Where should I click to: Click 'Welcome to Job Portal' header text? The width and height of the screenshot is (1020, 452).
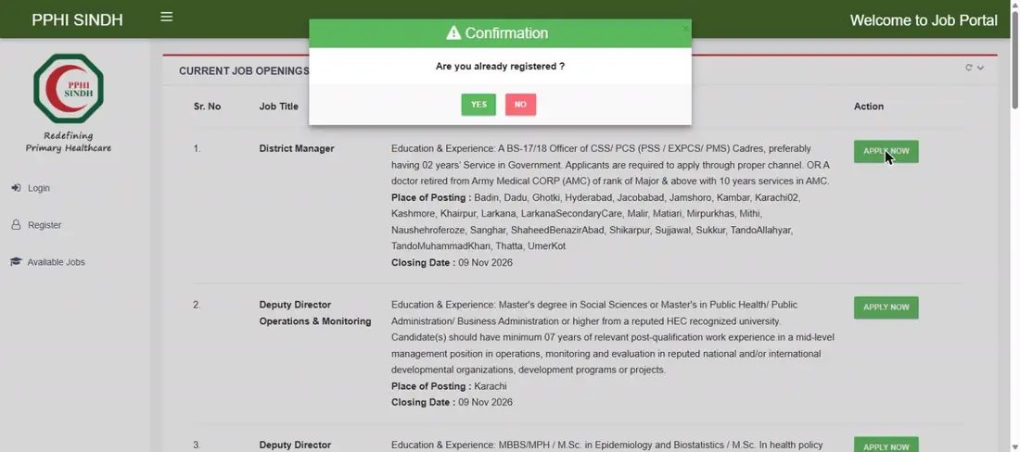[923, 20]
